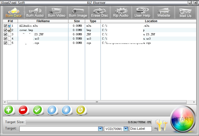
Task: Add files with green plus button
Action: (9, 110)
